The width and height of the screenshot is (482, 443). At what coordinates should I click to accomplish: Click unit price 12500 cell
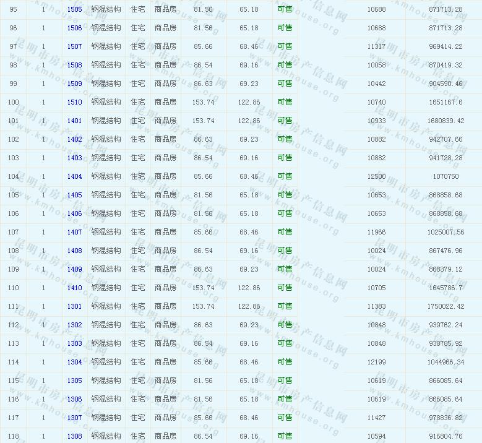(x=376, y=176)
